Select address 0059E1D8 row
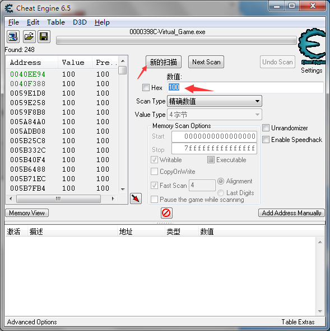 click(x=62, y=93)
